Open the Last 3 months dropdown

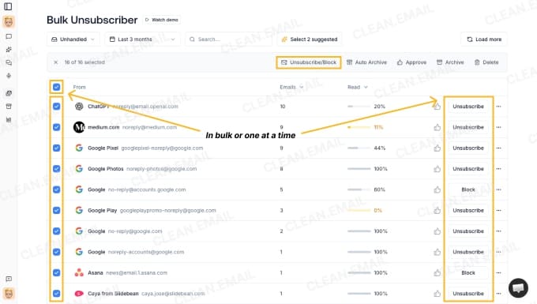tap(142, 39)
